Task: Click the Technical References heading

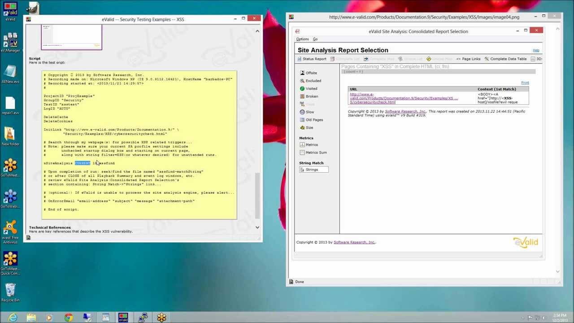Action: [50, 227]
